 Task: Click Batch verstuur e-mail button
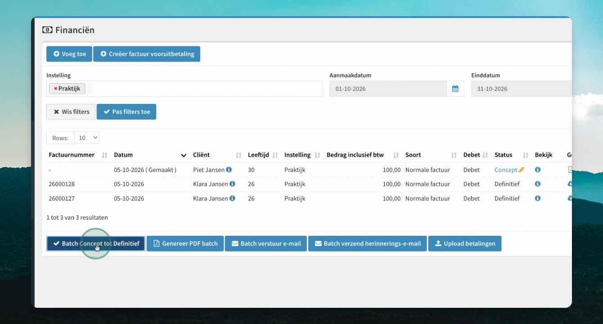(266, 243)
